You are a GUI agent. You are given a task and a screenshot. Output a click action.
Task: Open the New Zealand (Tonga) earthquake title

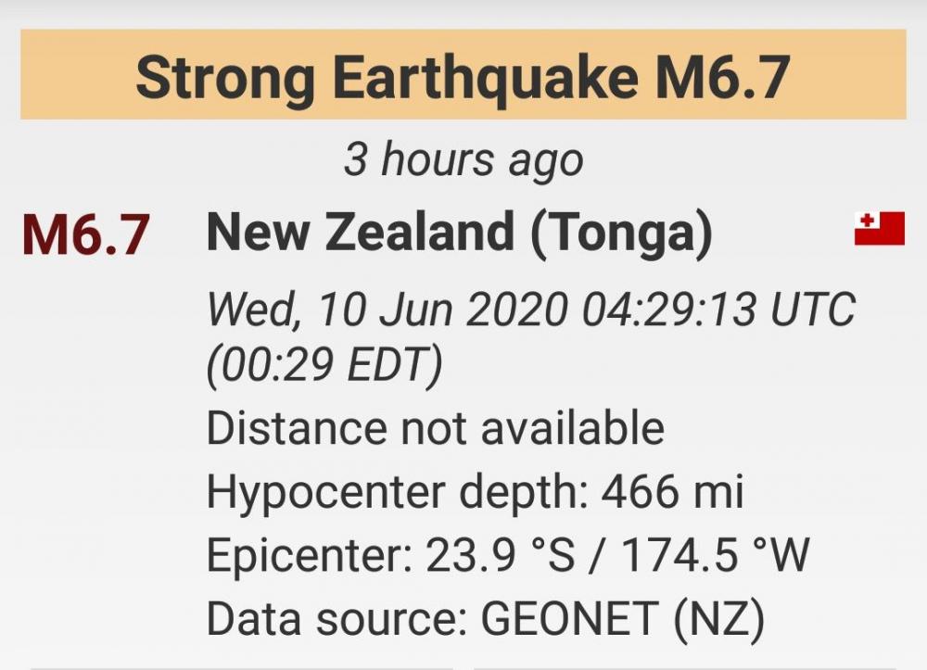(459, 232)
